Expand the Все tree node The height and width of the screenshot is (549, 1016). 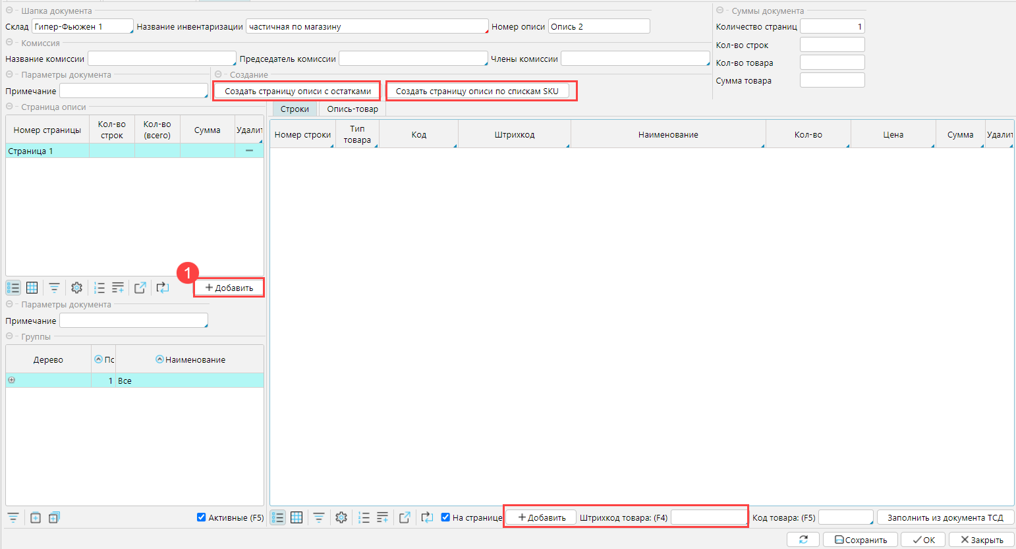click(x=11, y=380)
